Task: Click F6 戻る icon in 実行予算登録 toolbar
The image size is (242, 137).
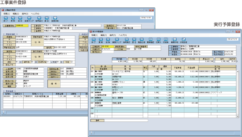Action: click(x=134, y=41)
